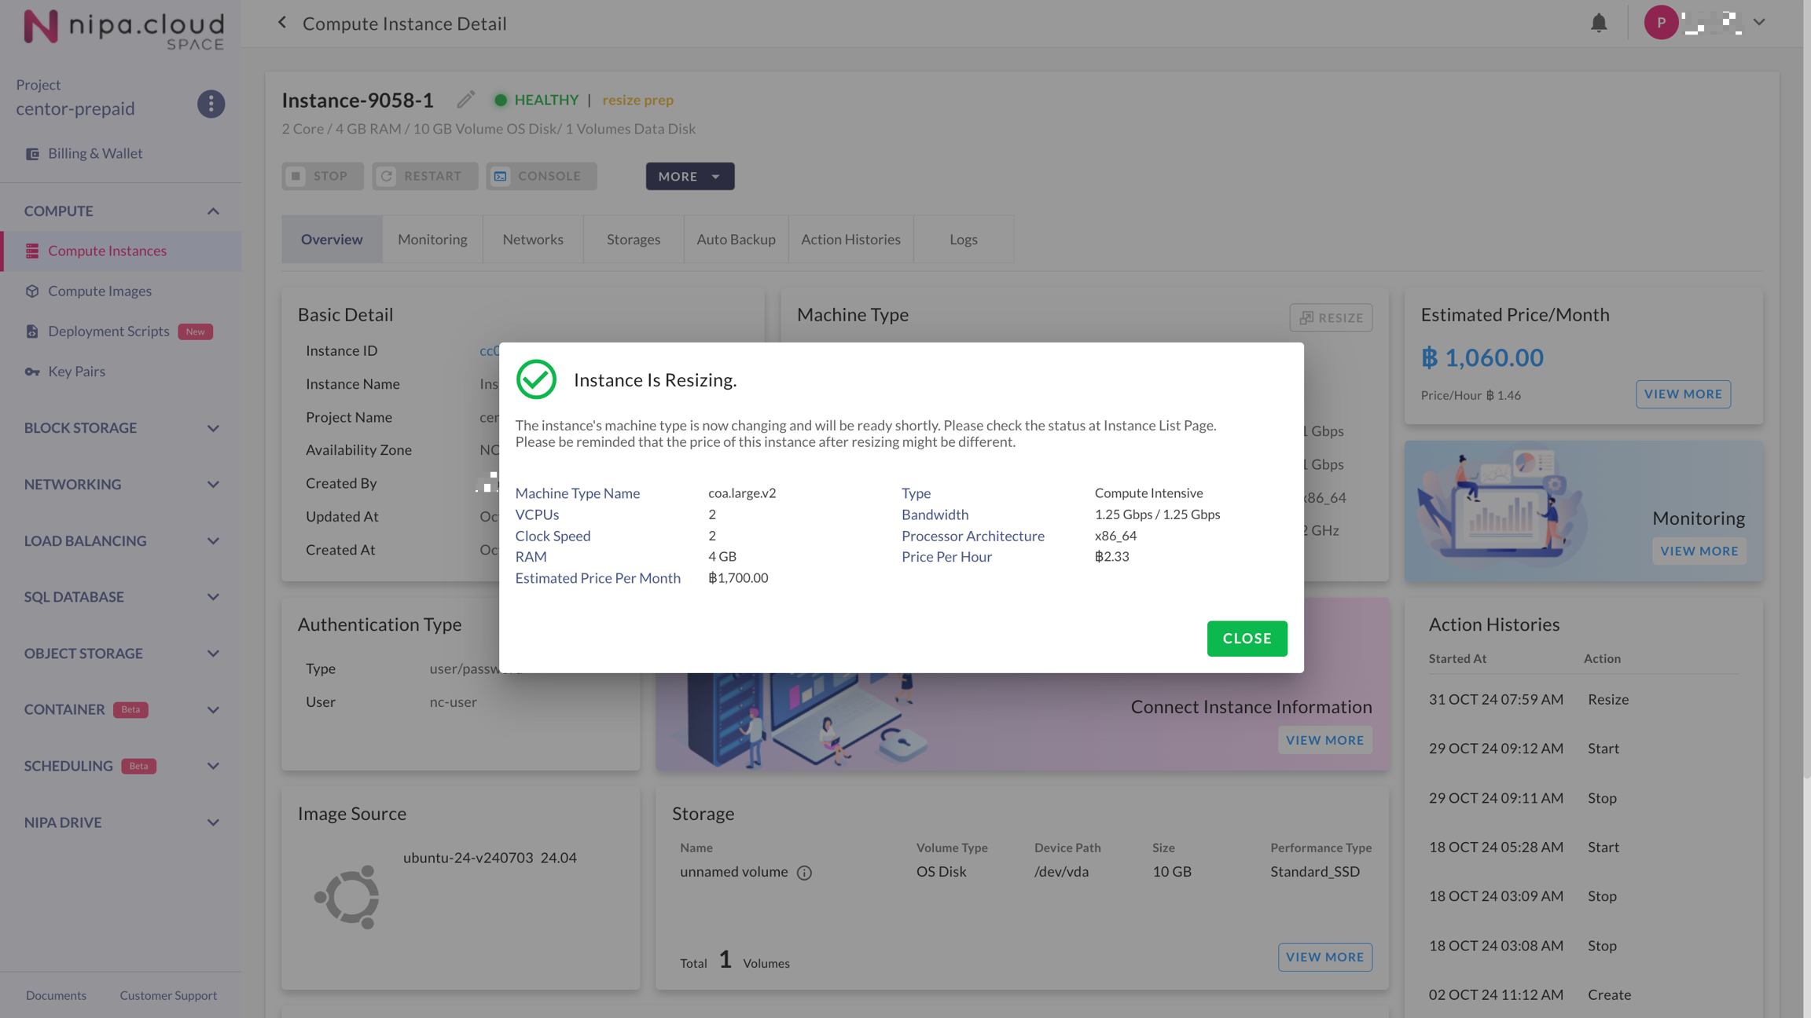Viewport: 1811px width, 1018px height.
Task: Open the MORE actions dropdown
Action: 689,176
